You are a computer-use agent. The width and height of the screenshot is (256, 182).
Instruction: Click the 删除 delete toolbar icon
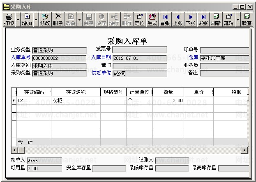coord(58,20)
